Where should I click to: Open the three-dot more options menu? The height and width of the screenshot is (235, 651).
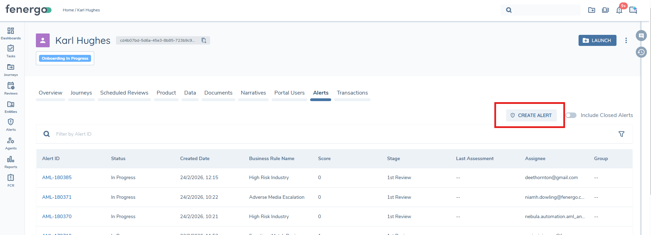point(626,40)
